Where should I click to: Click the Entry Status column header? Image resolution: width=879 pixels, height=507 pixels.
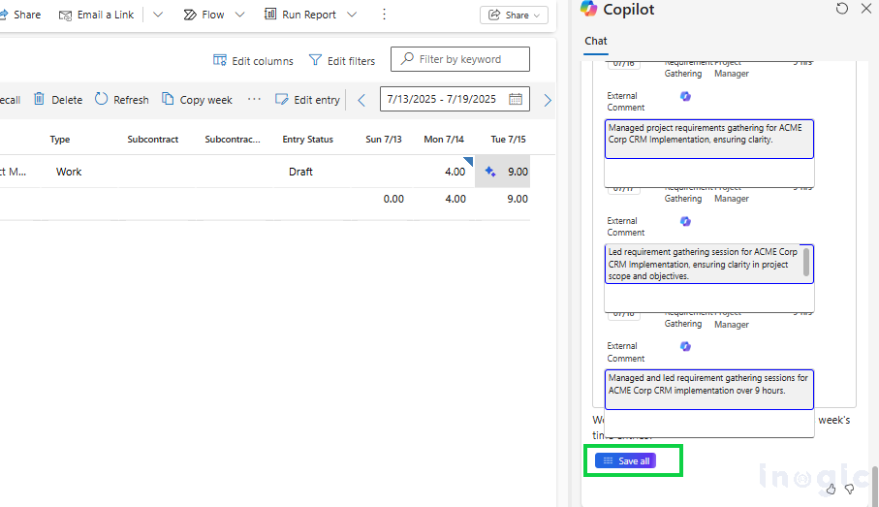coord(308,139)
